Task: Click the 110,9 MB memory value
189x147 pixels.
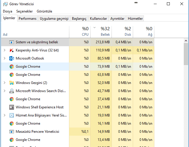Action: (x=103, y=50)
